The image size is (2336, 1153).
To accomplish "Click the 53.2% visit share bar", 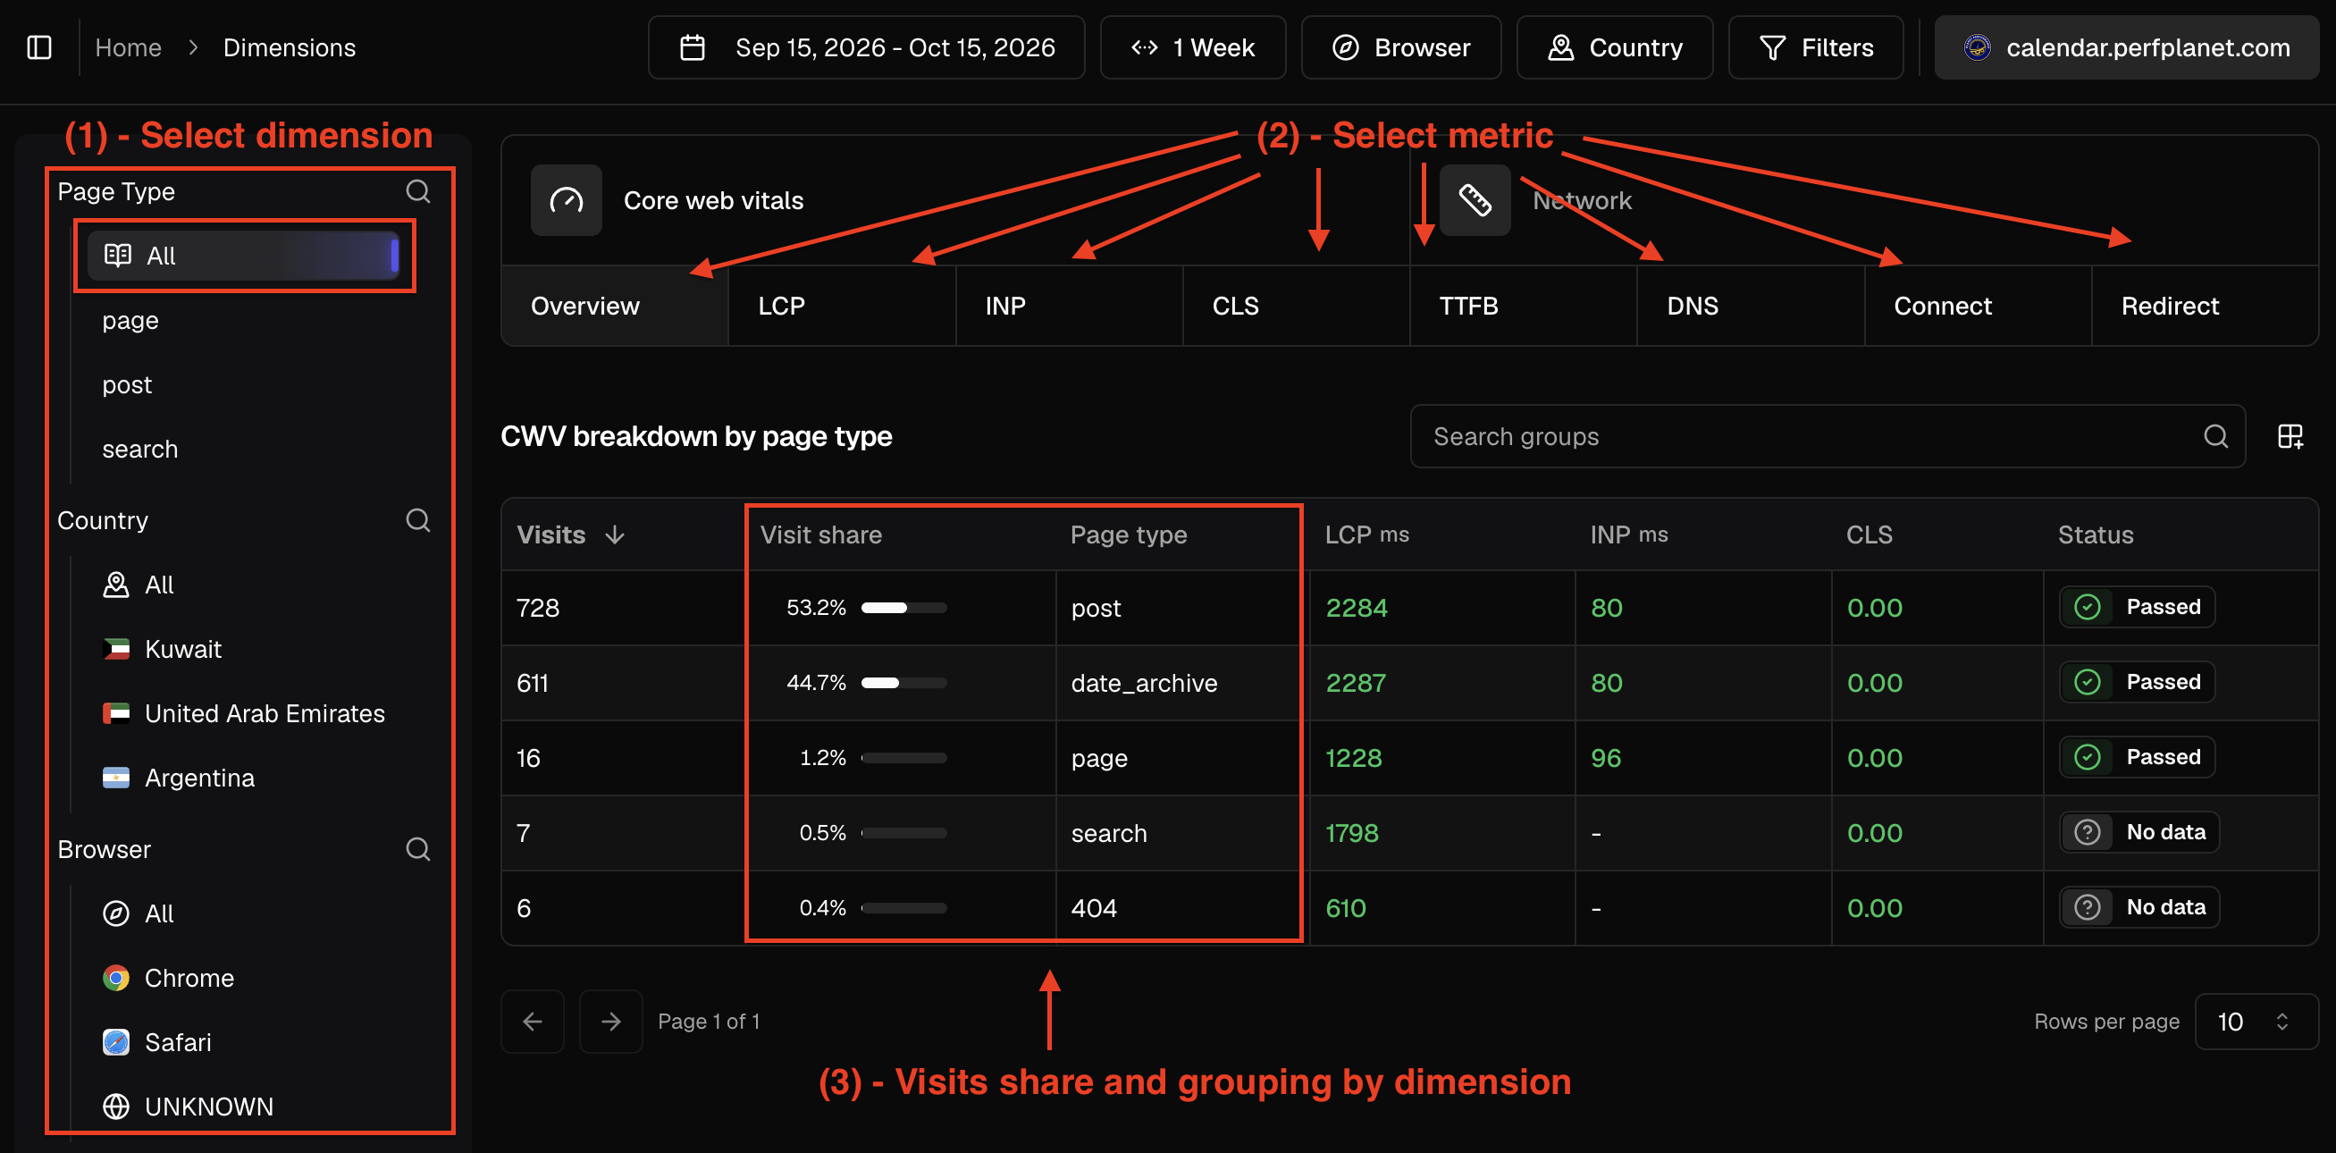I will tap(904, 608).
